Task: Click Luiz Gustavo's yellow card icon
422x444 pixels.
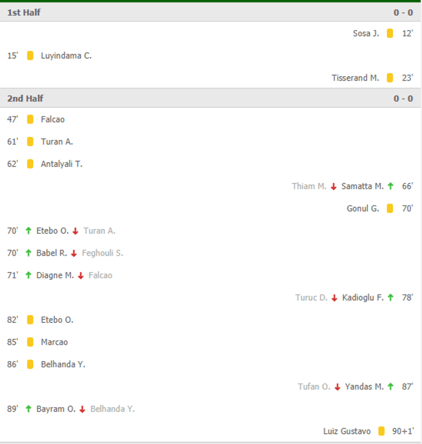Action: [381, 431]
